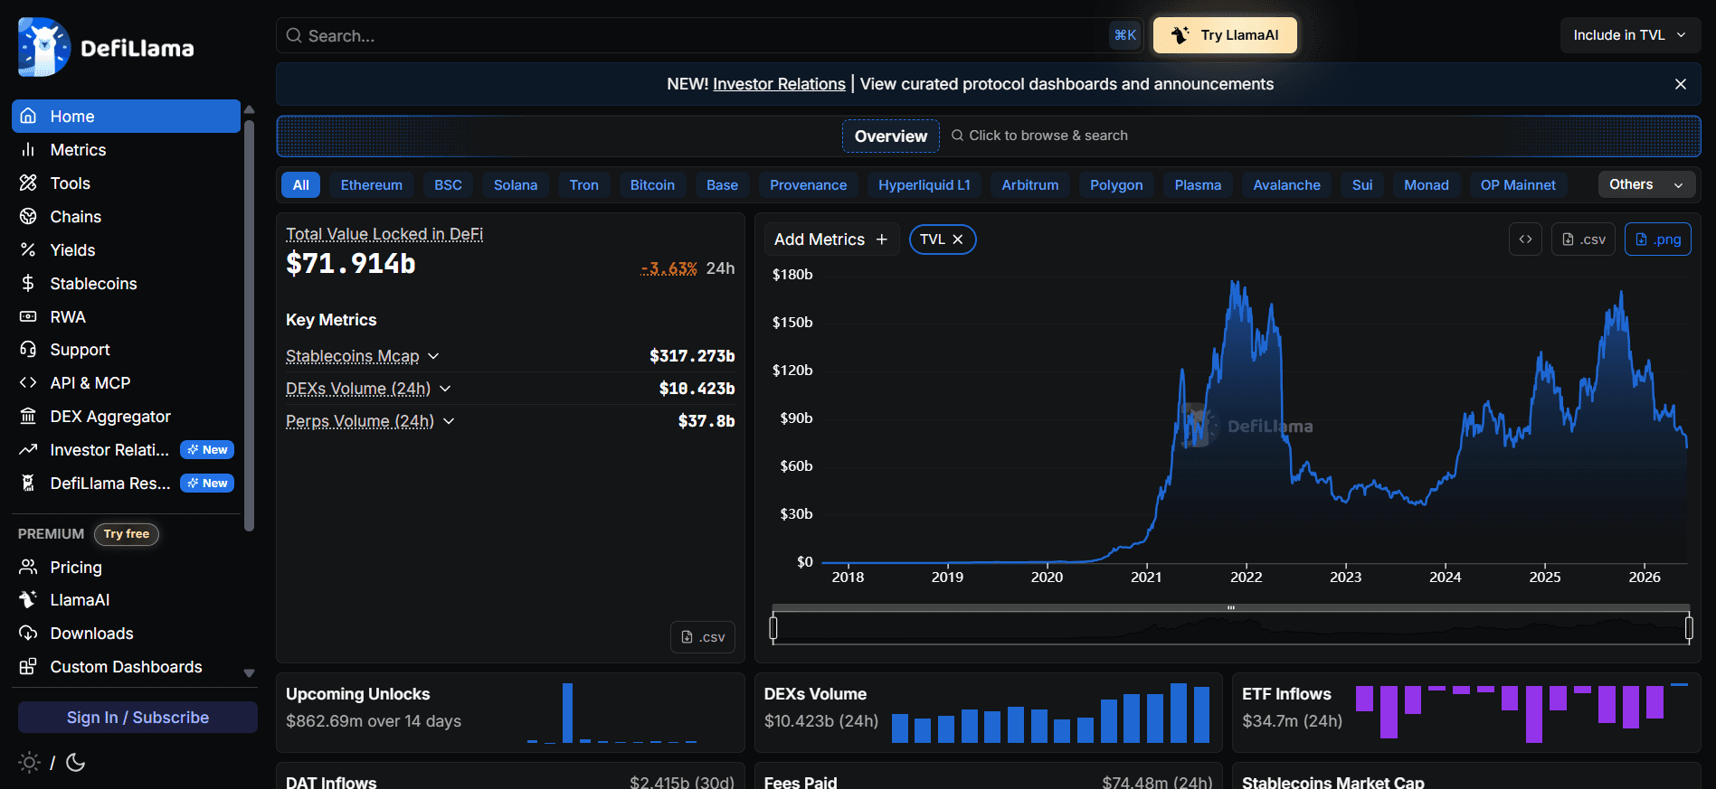Focus the Search input field
This screenshot has height=789, width=1716.
click(709, 35)
